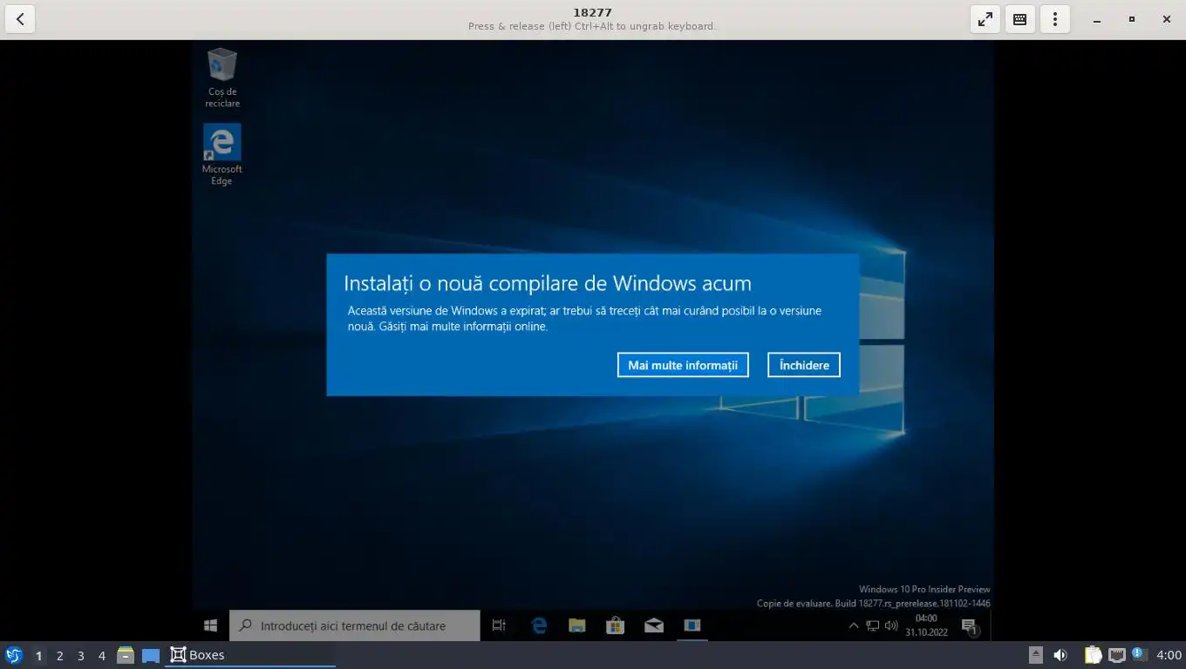Click the Mai multe informații button
The image size is (1186, 669).
click(x=683, y=365)
